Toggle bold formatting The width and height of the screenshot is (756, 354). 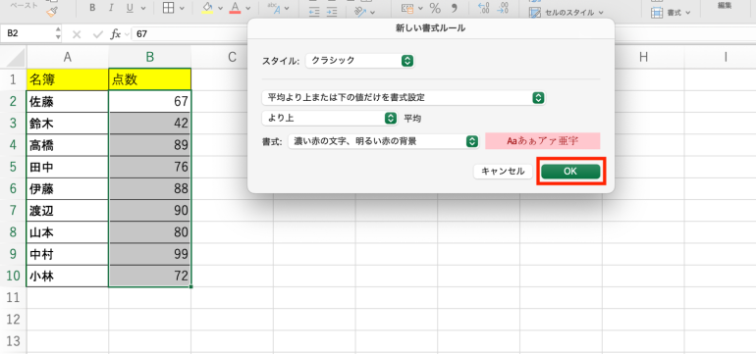[92, 8]
